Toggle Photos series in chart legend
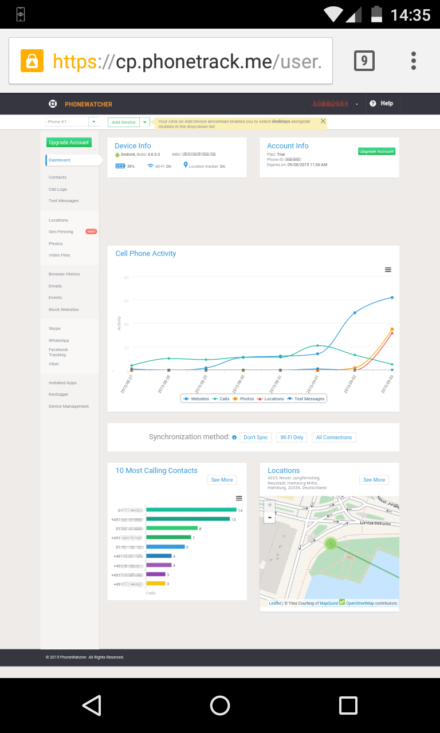The image size is (440, 733). 243,399
